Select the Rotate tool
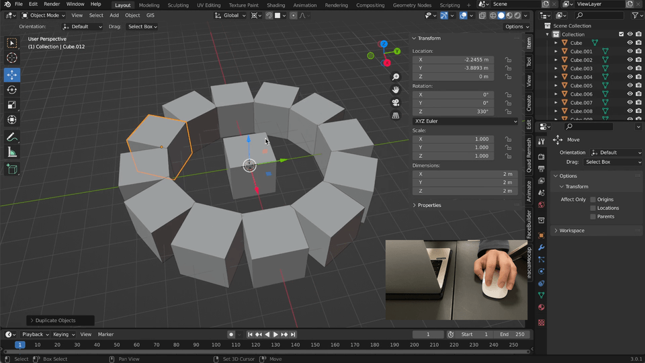Screen dimensions: 645x363 (x=12, y=90)
